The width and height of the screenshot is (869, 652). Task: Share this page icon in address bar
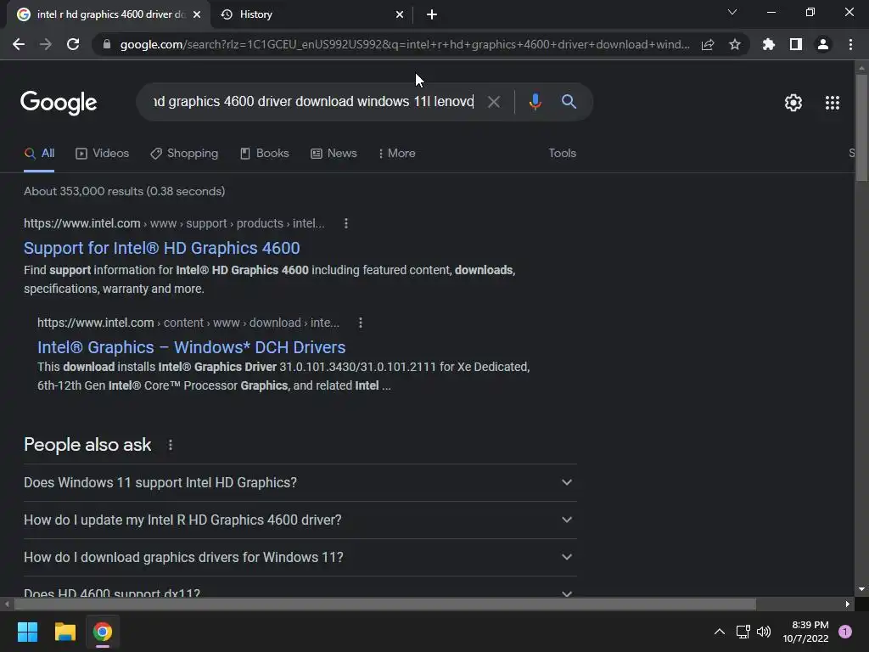708,44
